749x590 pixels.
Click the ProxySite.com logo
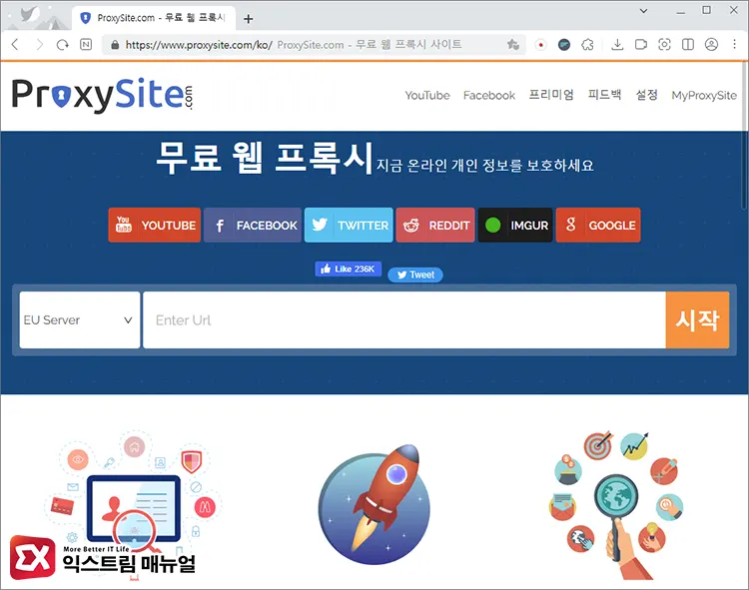point(103,95)
